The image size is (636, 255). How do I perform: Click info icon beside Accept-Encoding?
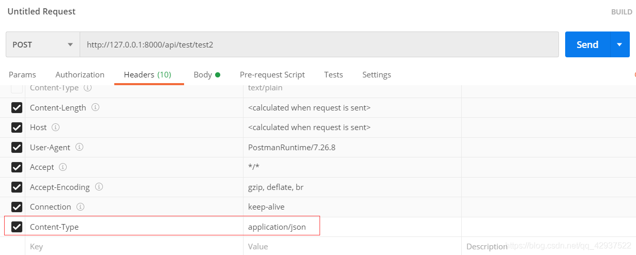[99, 187]
